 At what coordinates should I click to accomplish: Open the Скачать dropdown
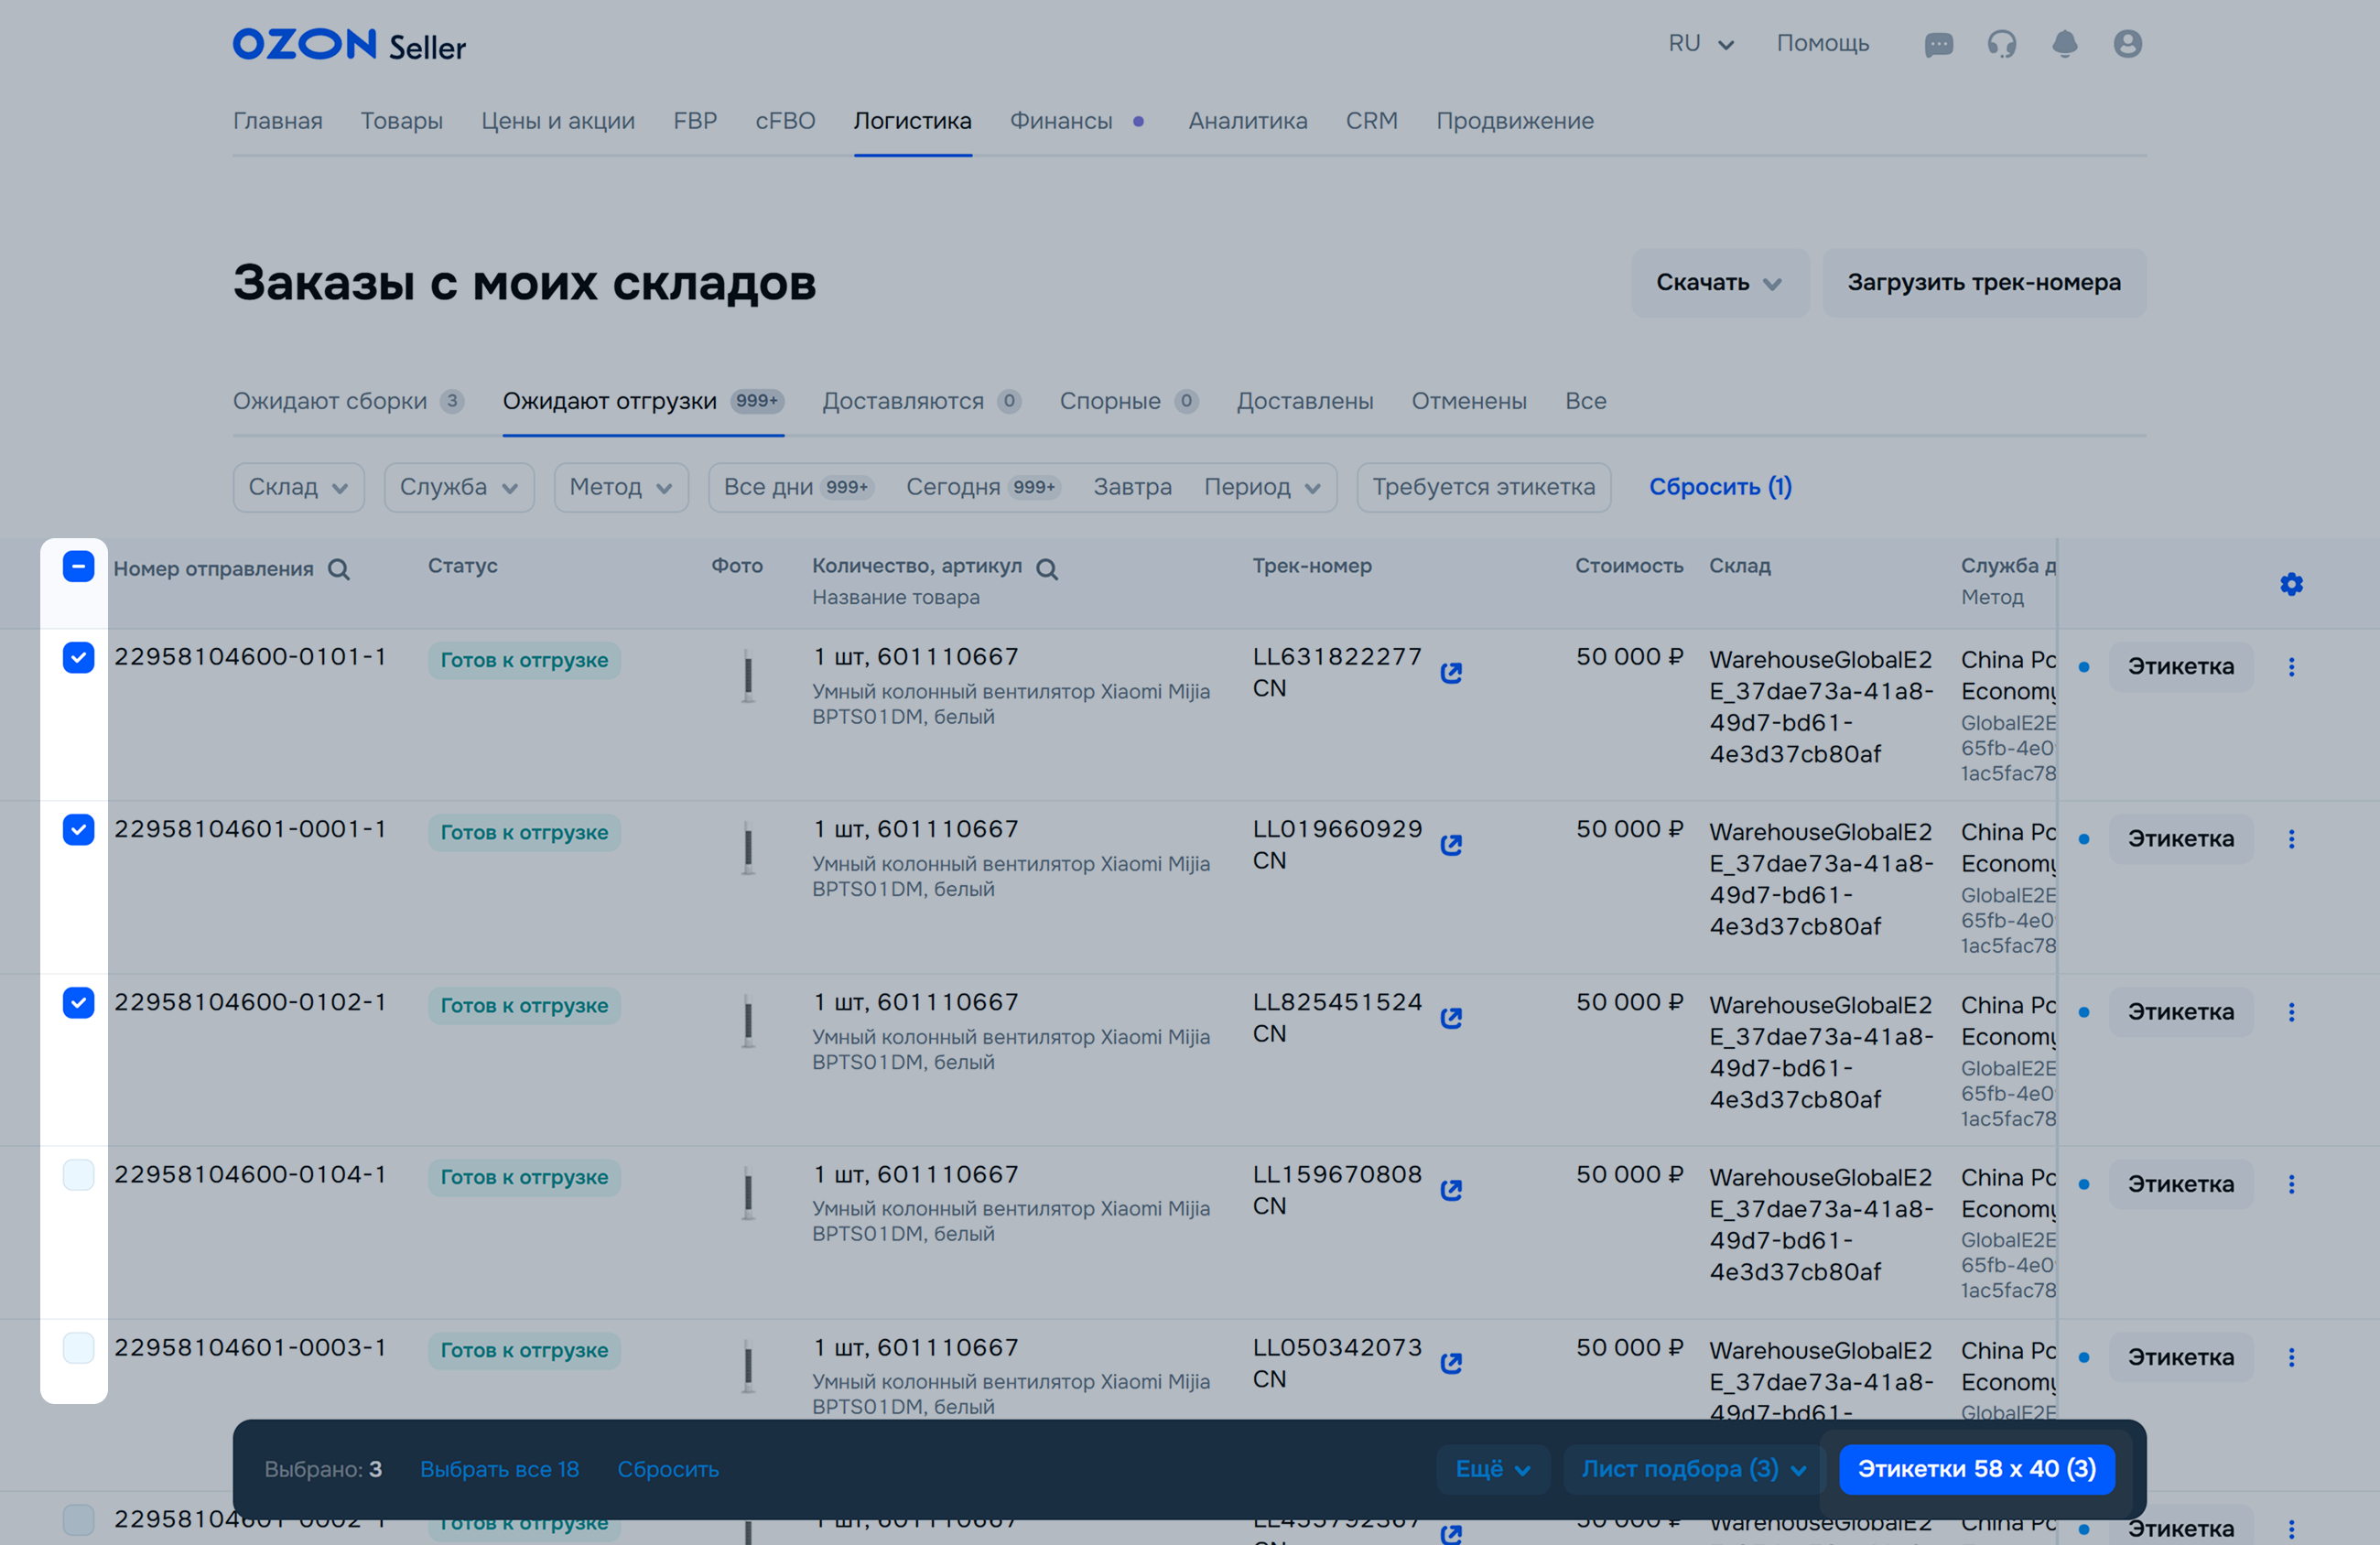click(1719, 283)
